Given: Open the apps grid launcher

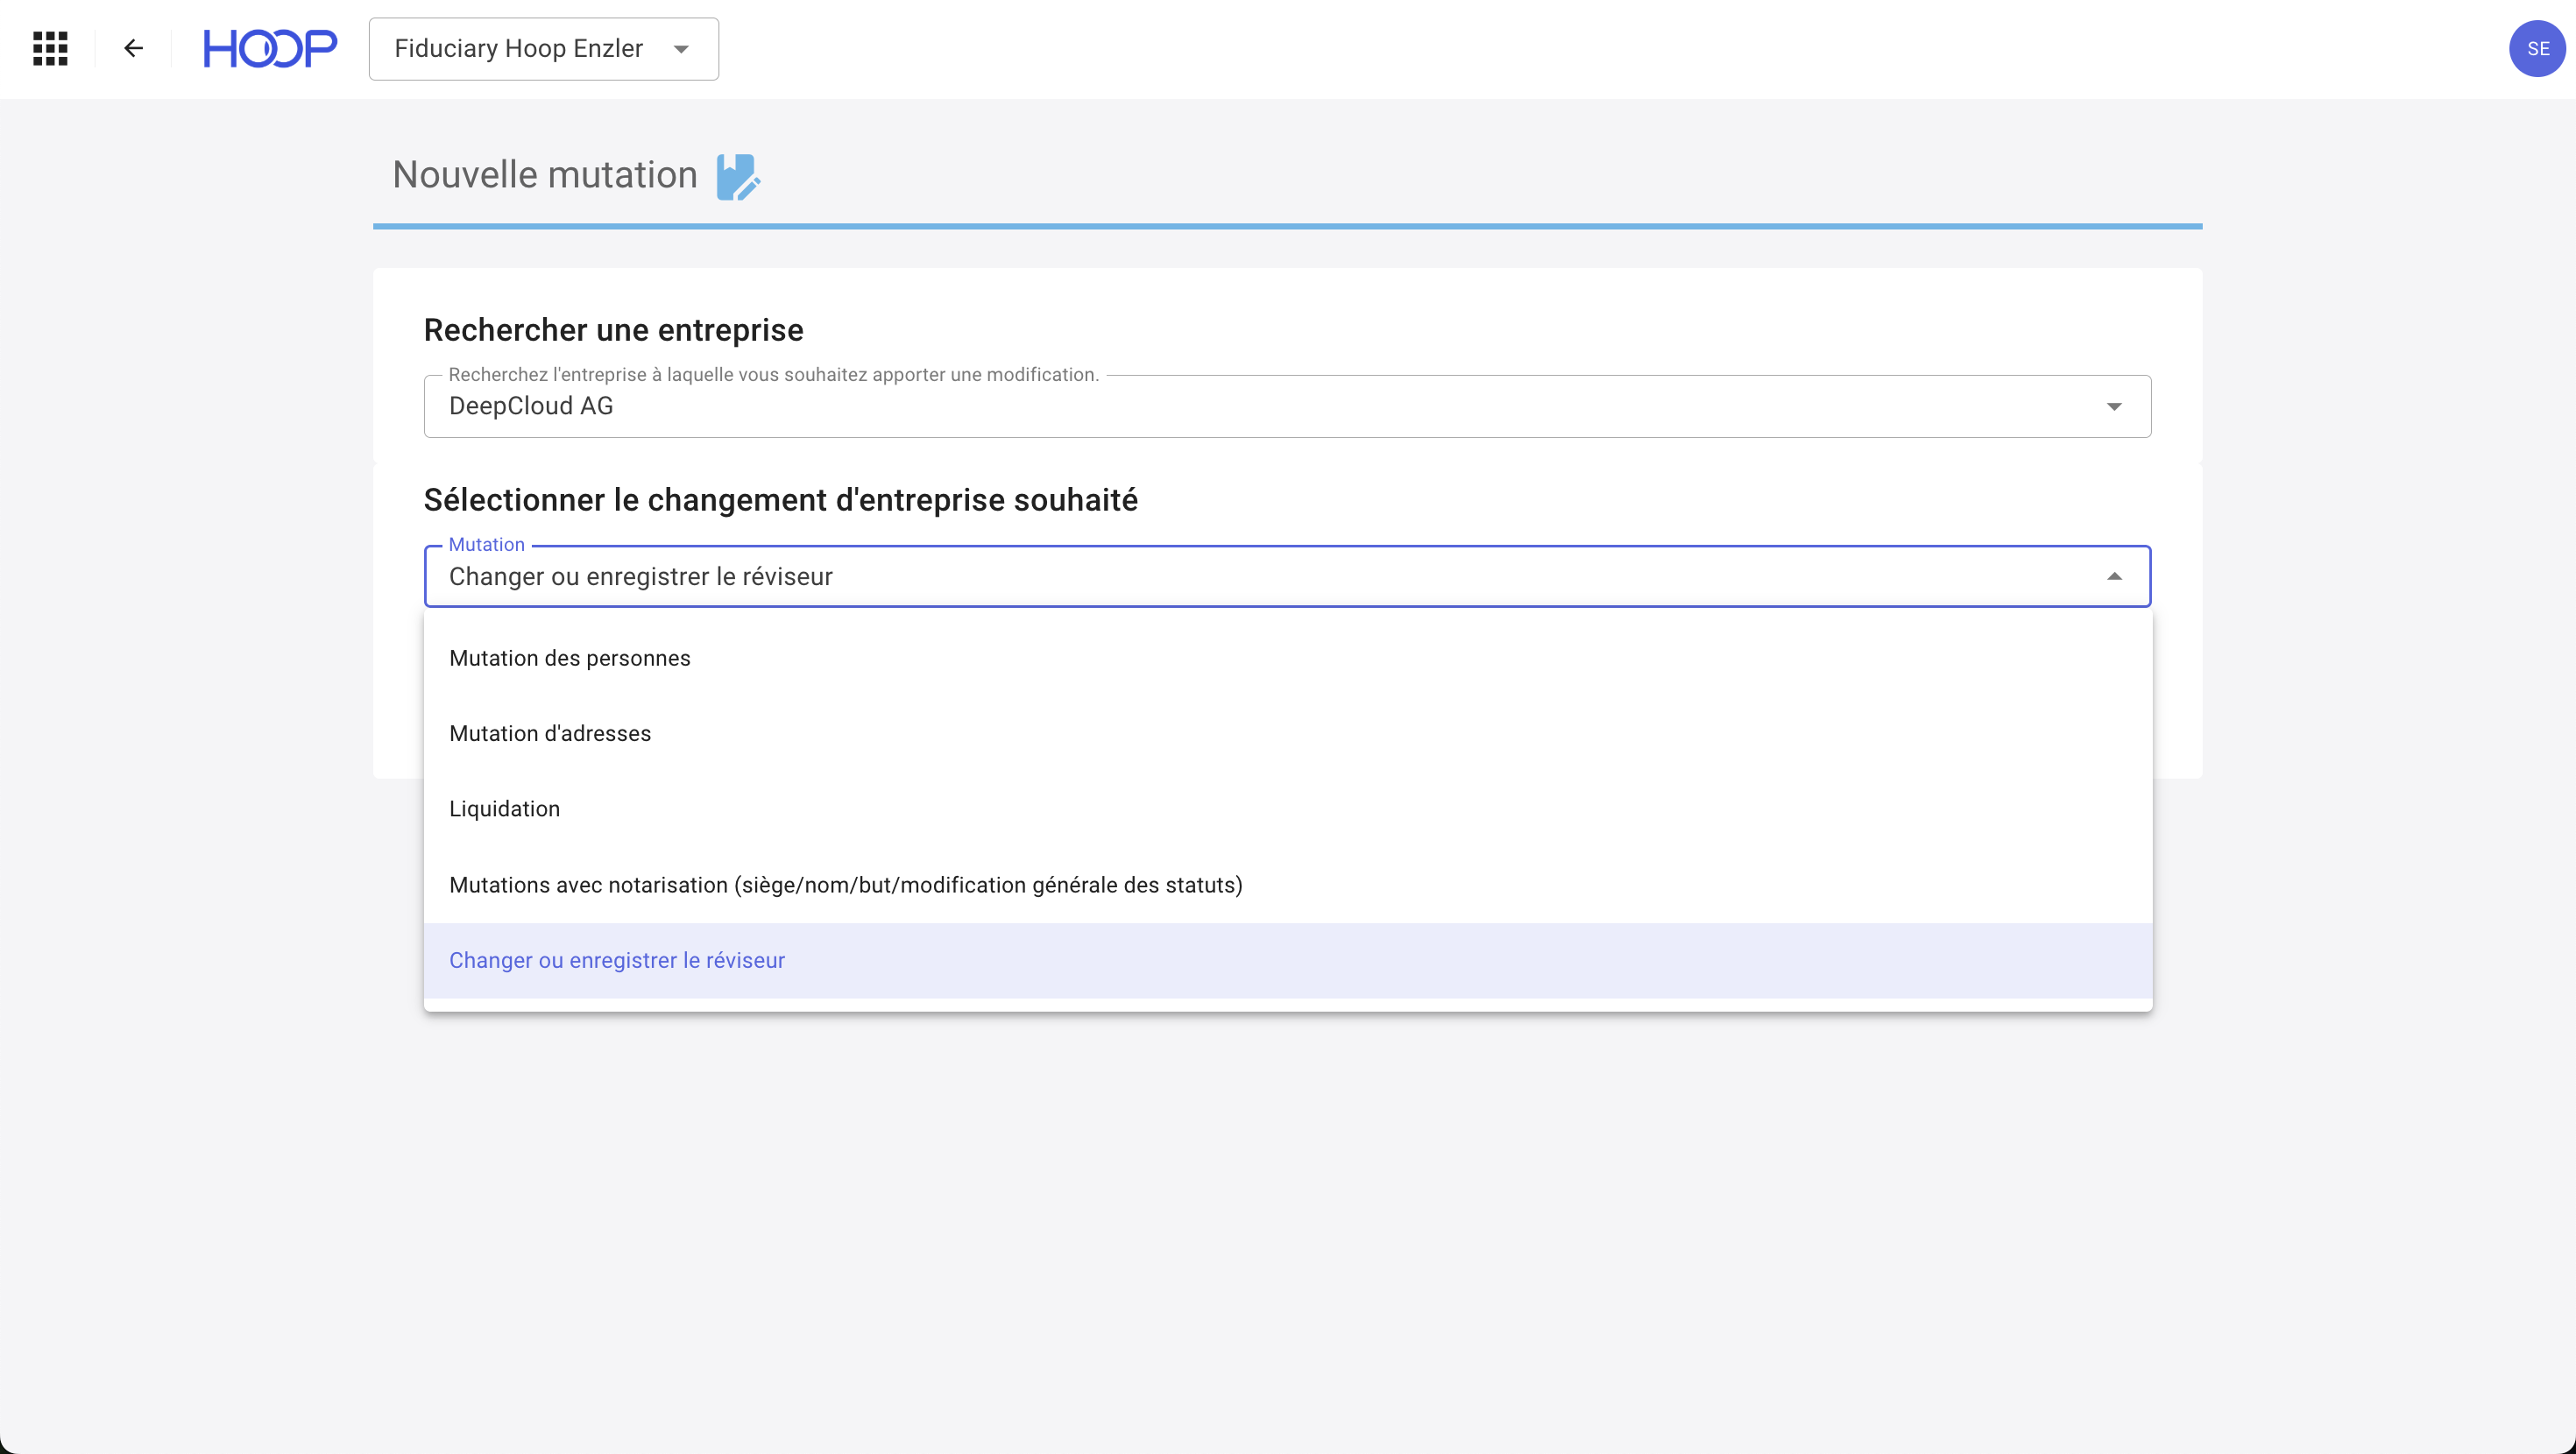Looking at the screenshot, I should 50,48.
